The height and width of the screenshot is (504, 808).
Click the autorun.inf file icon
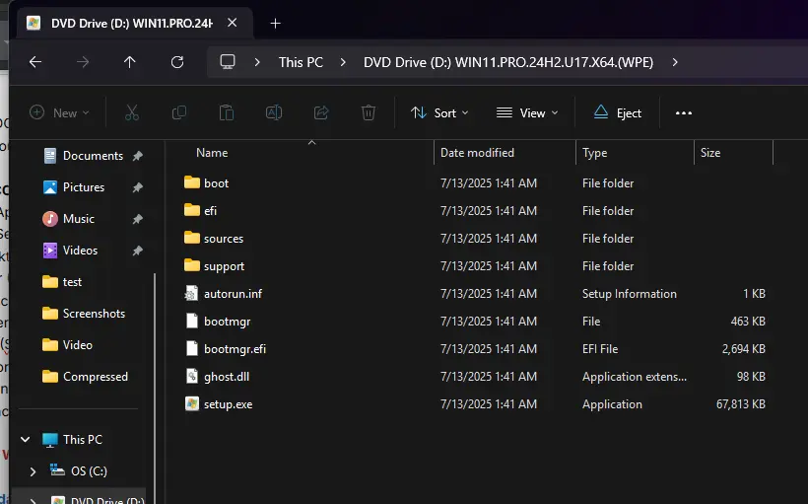point(192,294)
